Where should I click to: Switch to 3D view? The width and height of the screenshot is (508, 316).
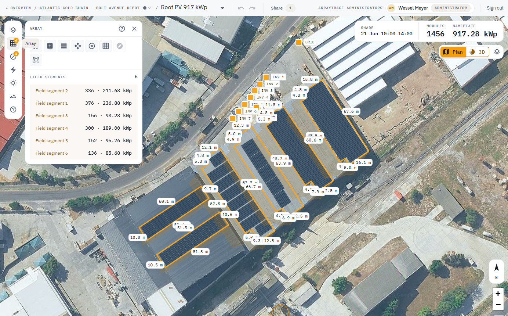478,52
